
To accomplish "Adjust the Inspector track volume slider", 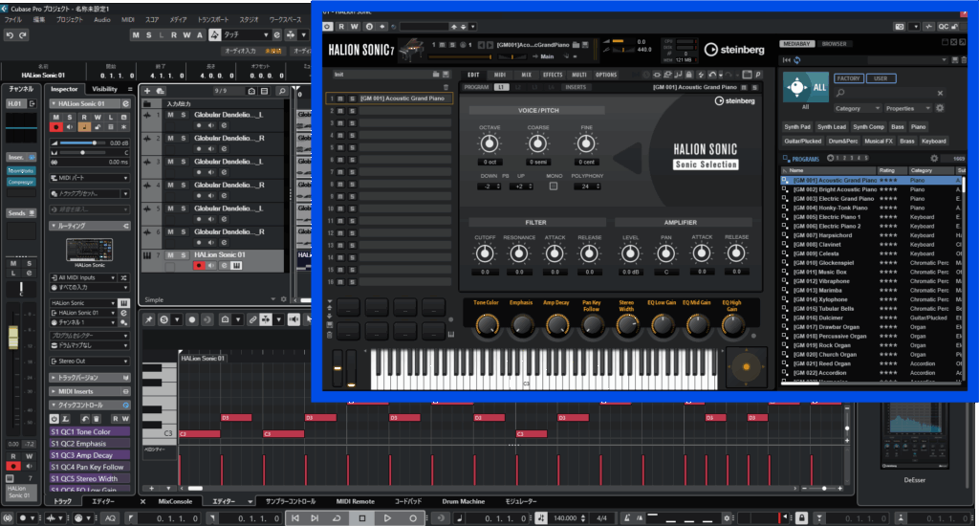I will click(x=82, y=143).
